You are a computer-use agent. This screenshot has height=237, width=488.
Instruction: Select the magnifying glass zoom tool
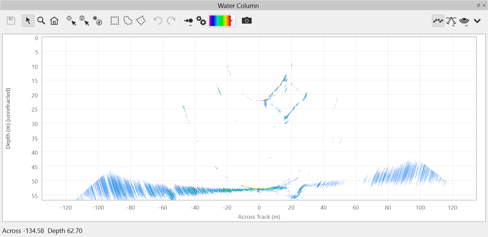point(41,21)
